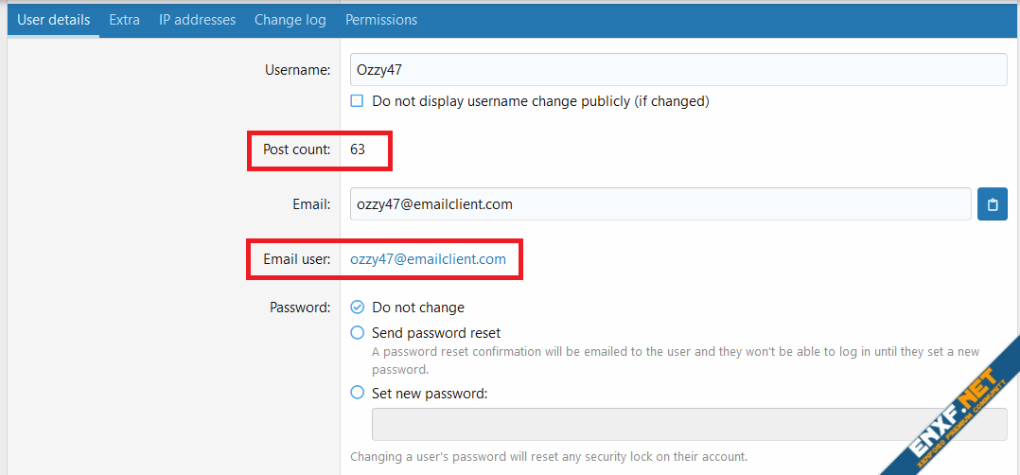Copy the email address with the clipboard icon

click(x=992, y=204)
